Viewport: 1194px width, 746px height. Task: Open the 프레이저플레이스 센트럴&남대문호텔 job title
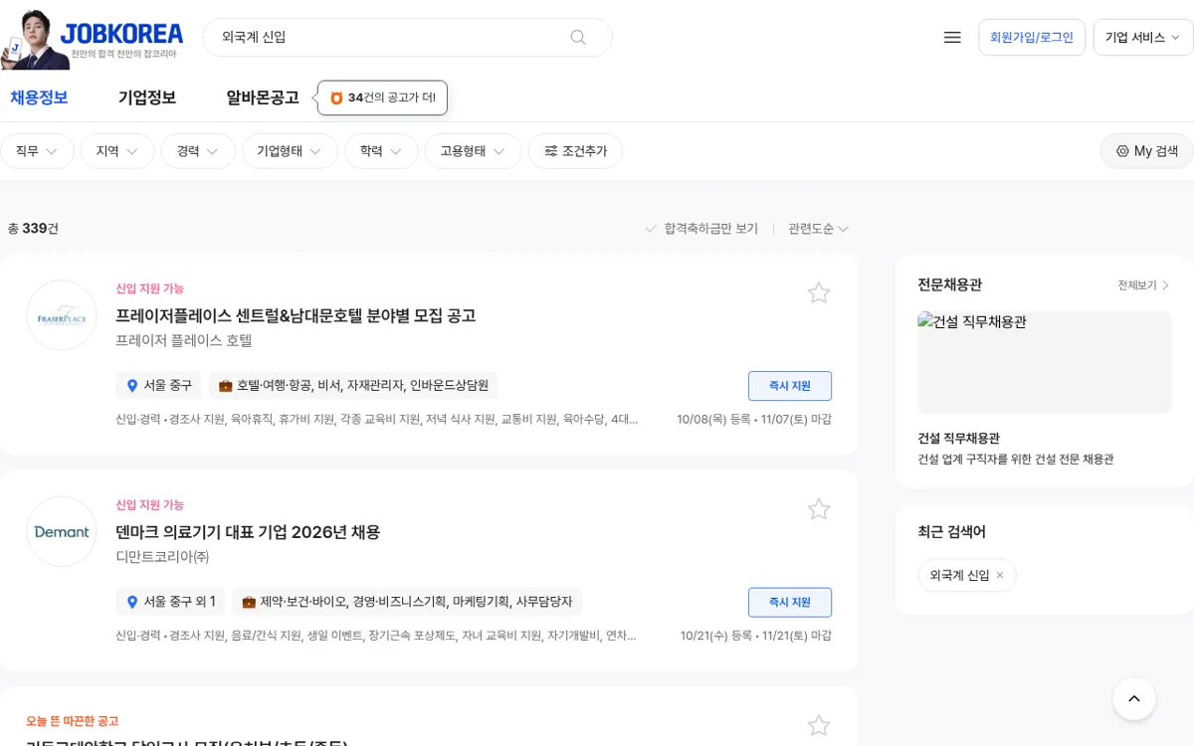tap(296, 315)
